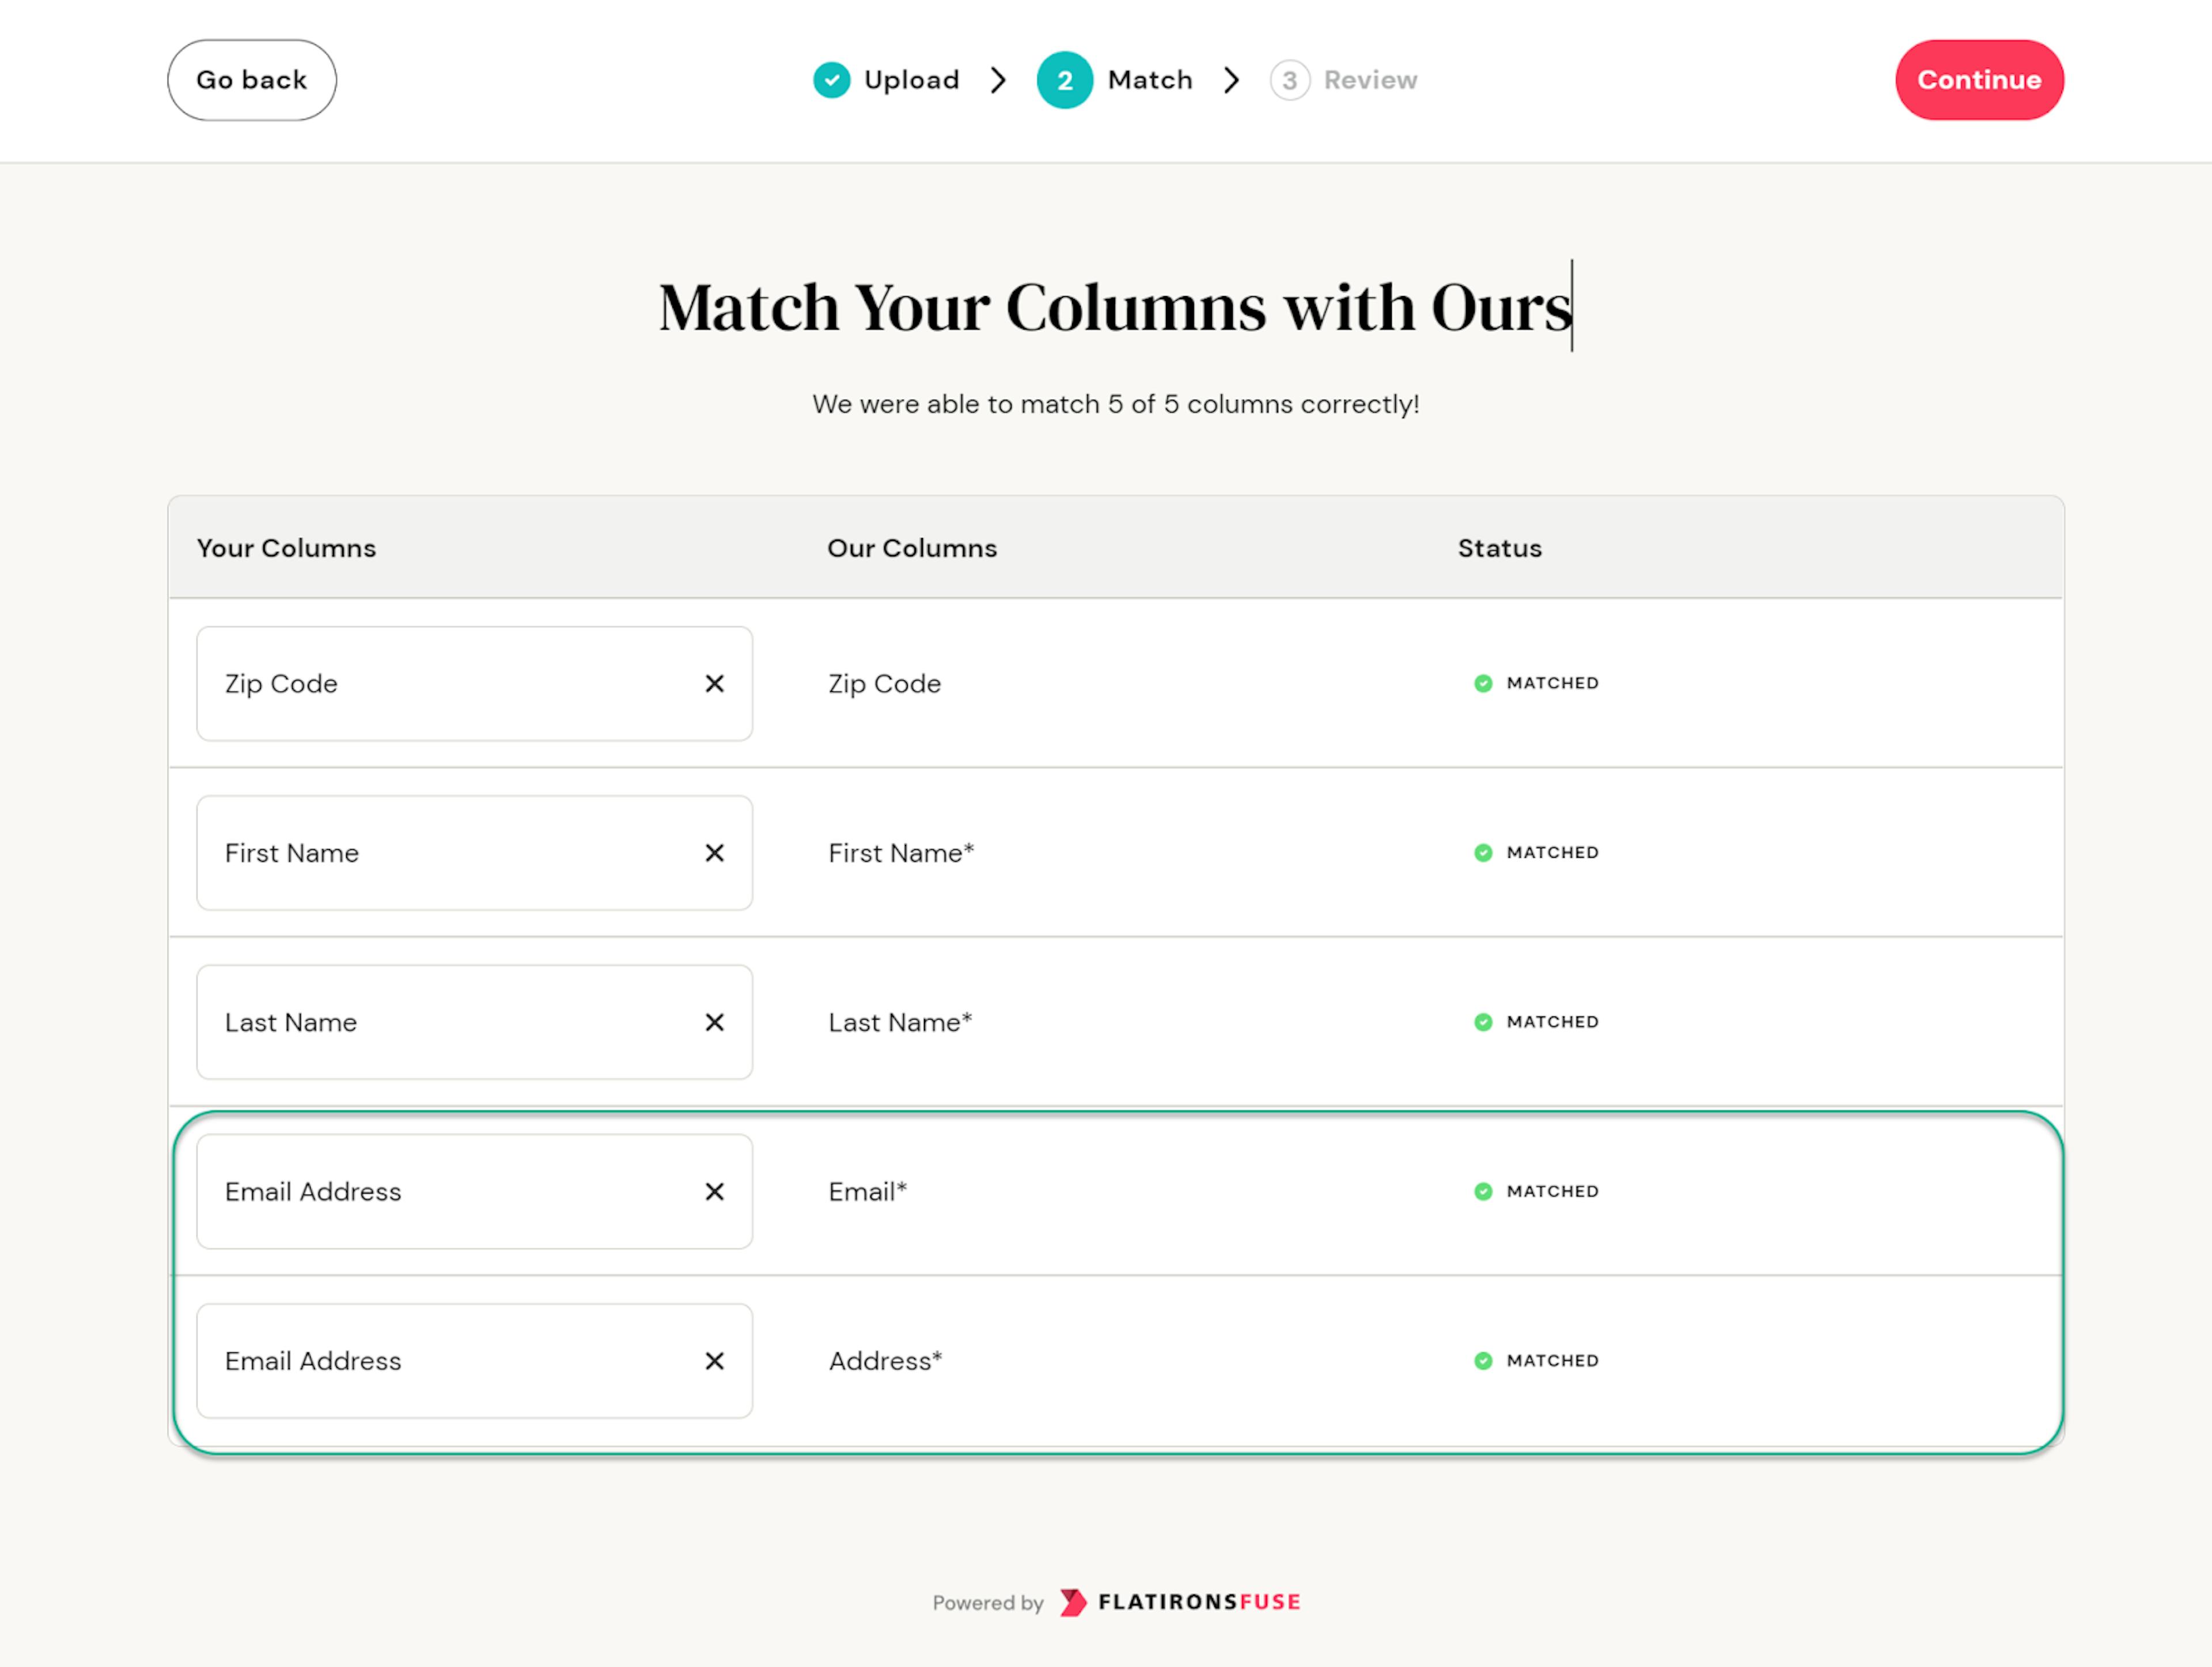Image resolution: width=2212 pixels, height=1667 pixels.
Task: Remove Email Address mapped to Email
Action: (x=714, y=1192)
